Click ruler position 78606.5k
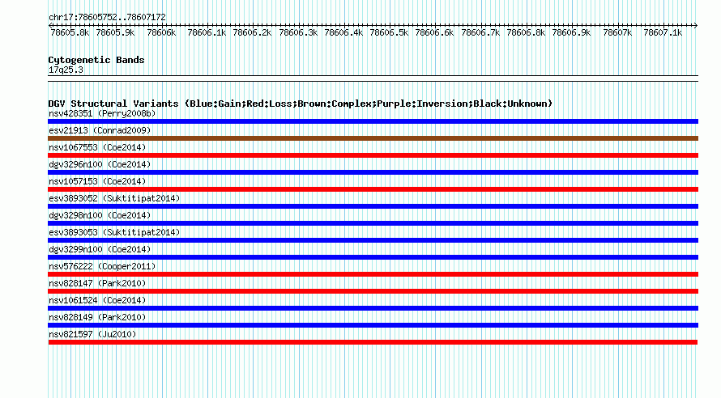 (389, 32)
